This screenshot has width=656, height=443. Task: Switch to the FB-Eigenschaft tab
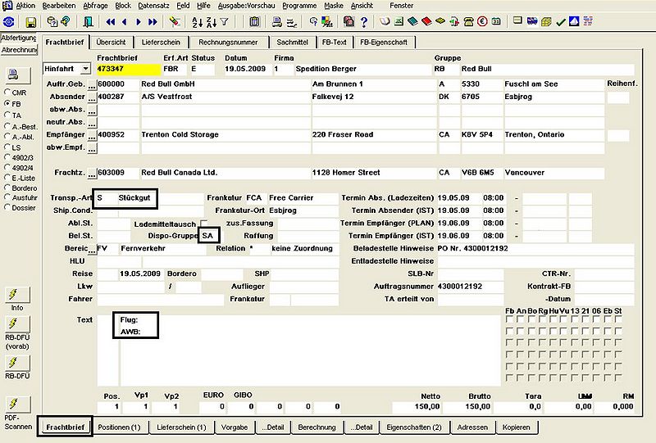click(x=384, y=43)
